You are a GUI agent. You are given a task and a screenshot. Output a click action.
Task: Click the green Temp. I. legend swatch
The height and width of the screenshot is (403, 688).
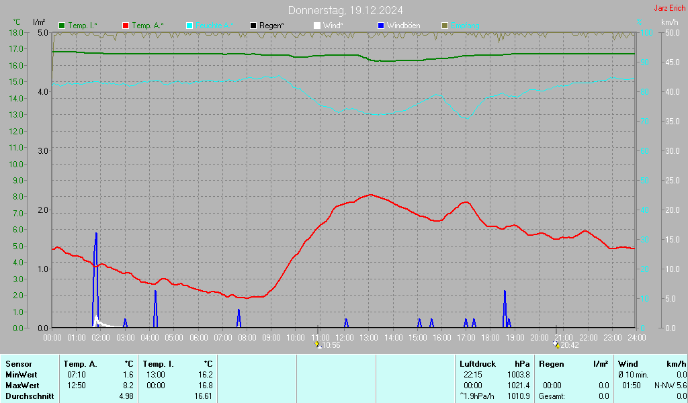62,26
